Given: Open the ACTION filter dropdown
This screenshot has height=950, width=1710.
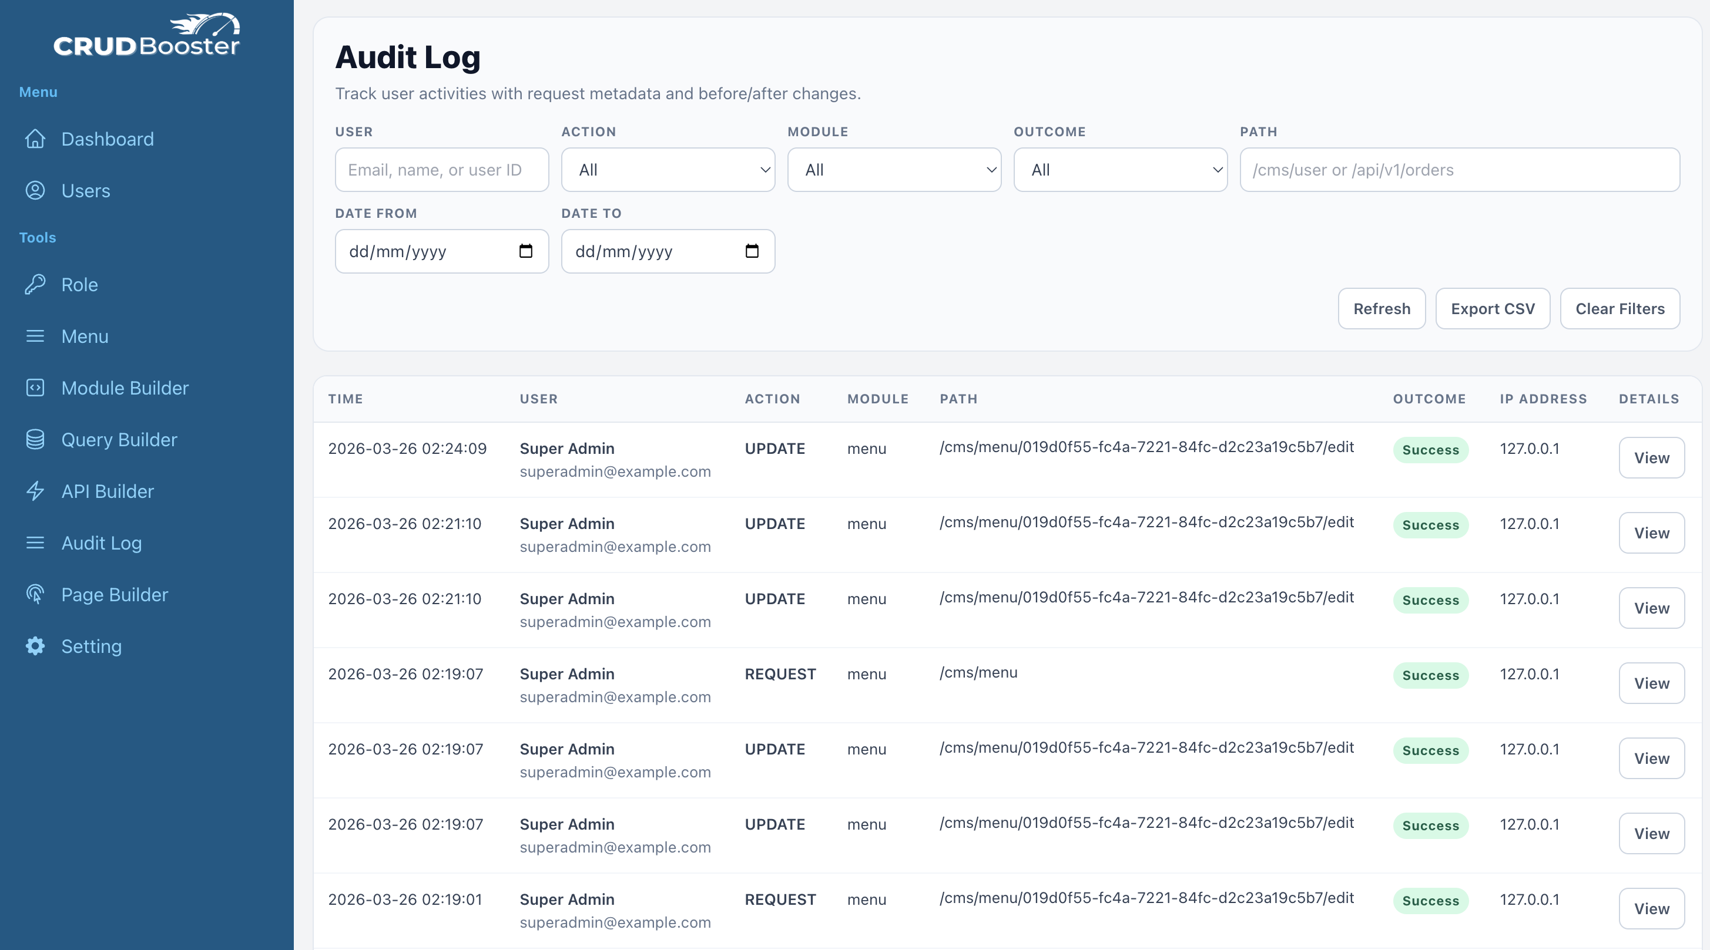Looking at the screenshot, I should [667, 169].
